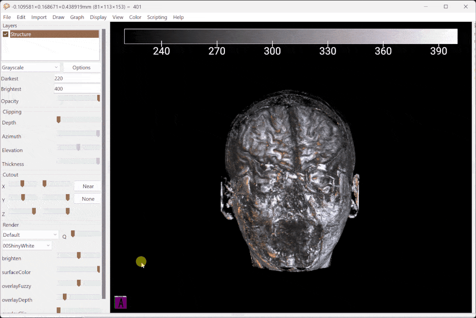Maximize the application window
This screenshot has height=318, width=476.
pos(446,6)
